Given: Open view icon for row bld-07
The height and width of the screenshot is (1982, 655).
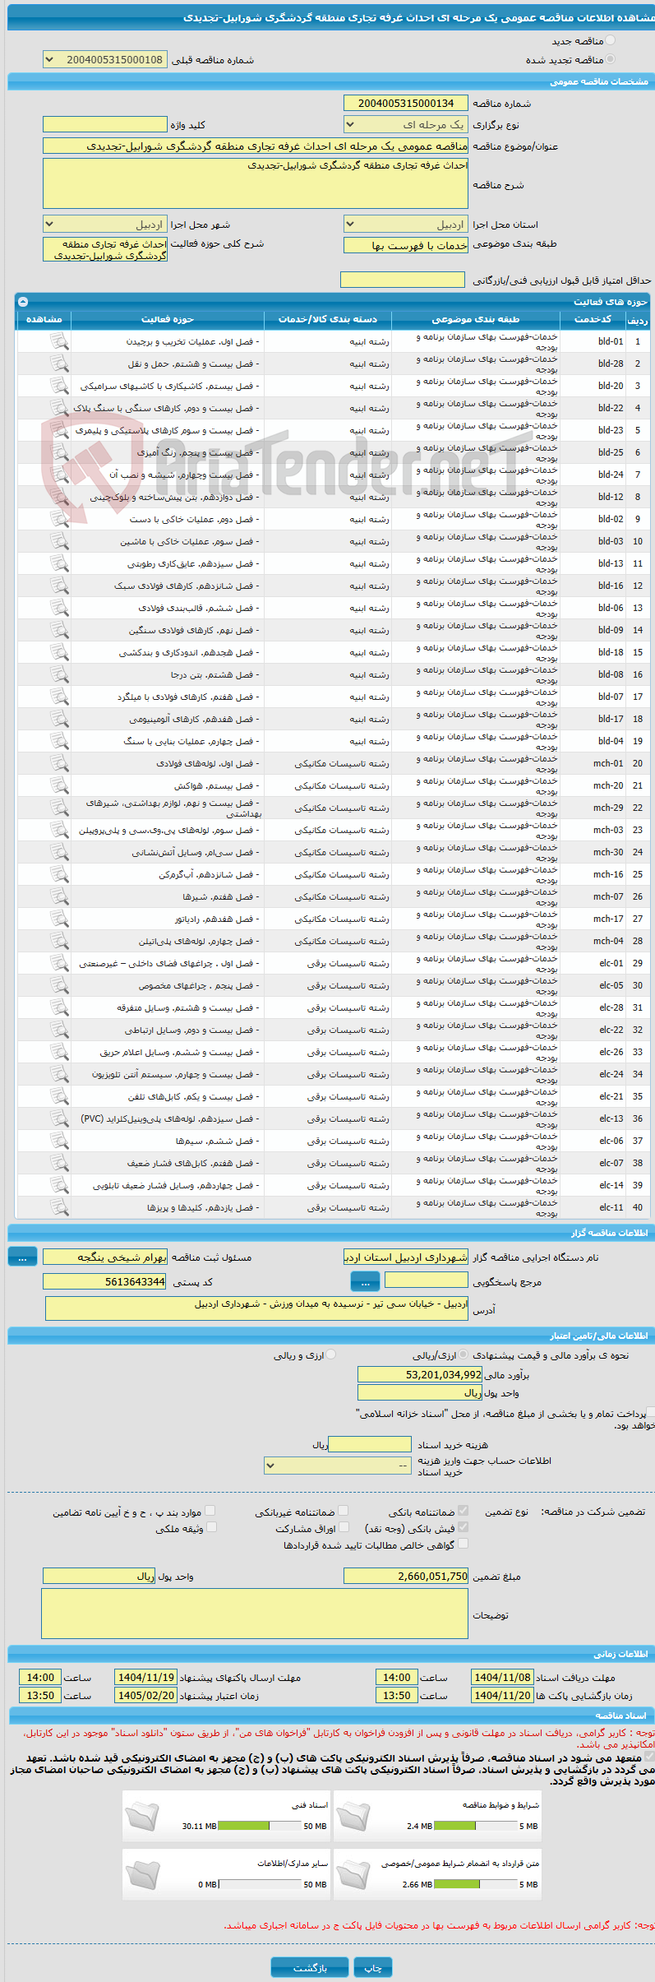Looking at the screenshot, I should tap(59, 697).
